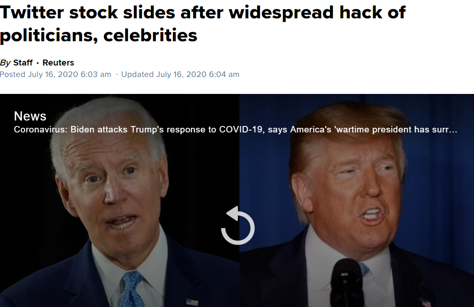Open the Staff author link
This screenshot has height=307, width=474.
22,63
